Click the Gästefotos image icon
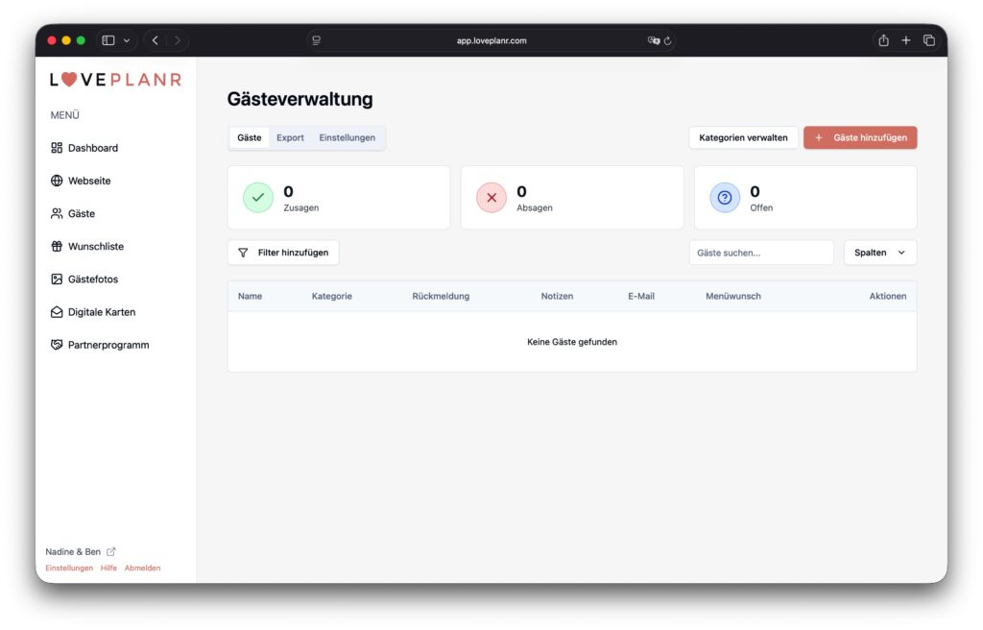983x630 pixels. [57, 279]
